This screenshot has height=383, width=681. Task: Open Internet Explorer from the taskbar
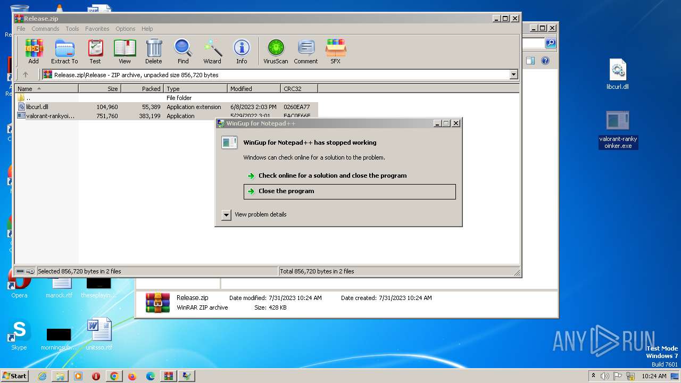pyautogui.click(x=42, y=376)
